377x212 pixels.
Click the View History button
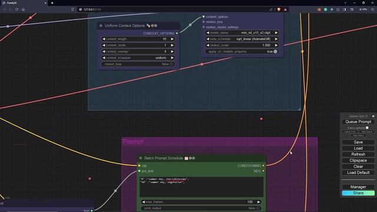(358, 135)
